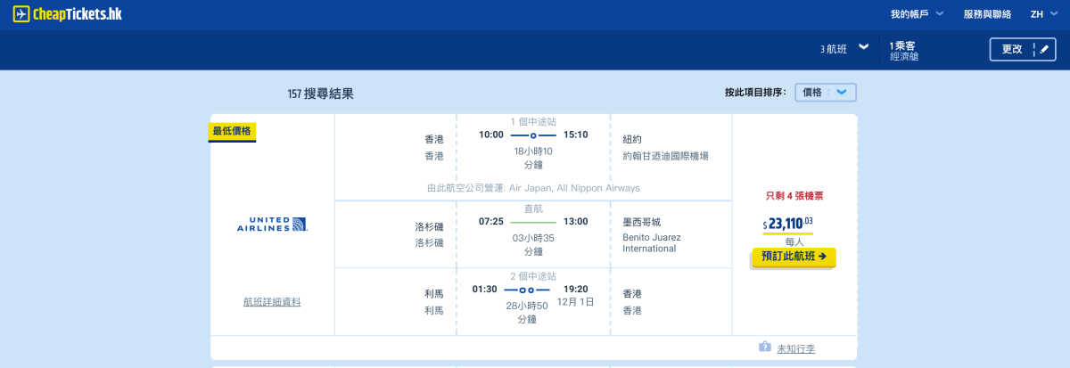The width and height of the screenshot is (1070, 368).
Task: Click the pencil edit icon beside 更改
Action: tap(1044, 49)
